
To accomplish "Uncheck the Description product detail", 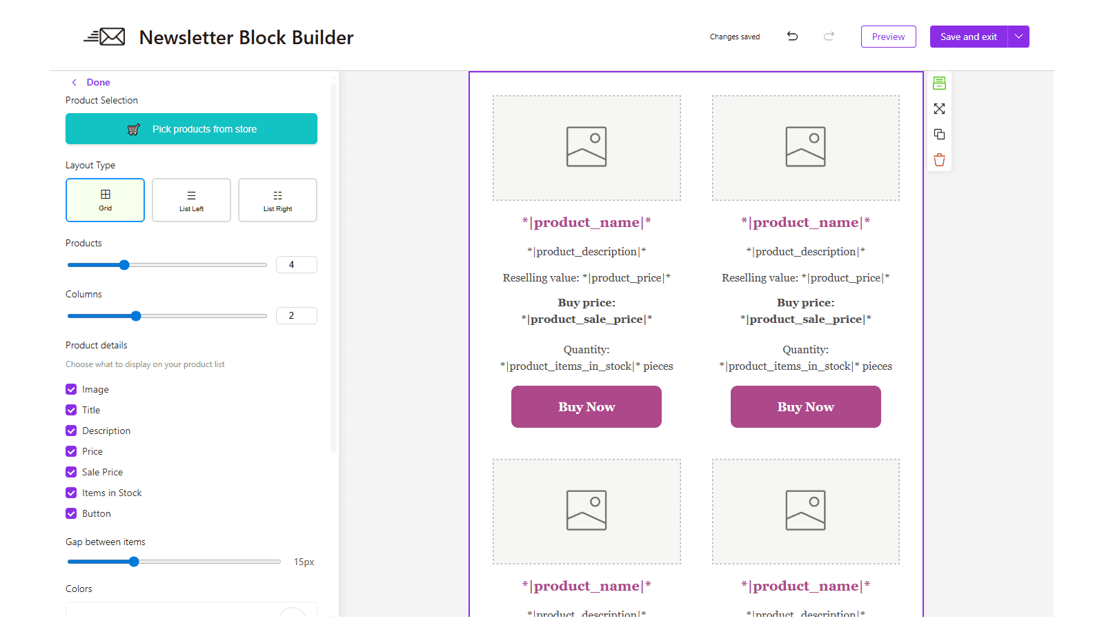I will (71, 431).
